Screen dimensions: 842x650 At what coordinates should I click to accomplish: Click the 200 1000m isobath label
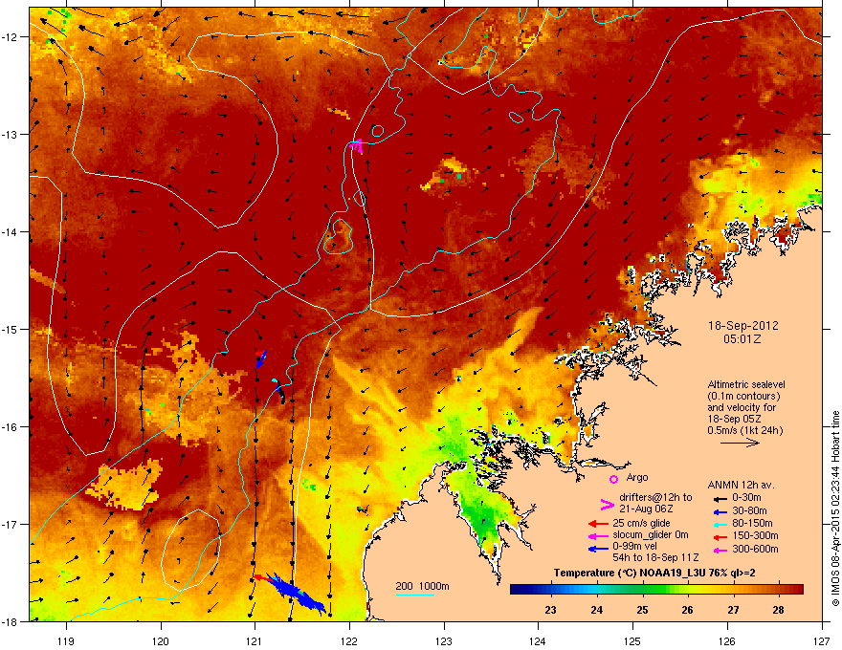(x=422, y=586)
